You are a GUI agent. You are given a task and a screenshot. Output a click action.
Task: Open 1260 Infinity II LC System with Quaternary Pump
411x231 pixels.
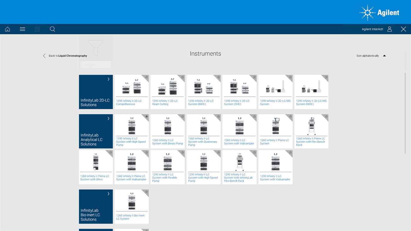point(203,142)
